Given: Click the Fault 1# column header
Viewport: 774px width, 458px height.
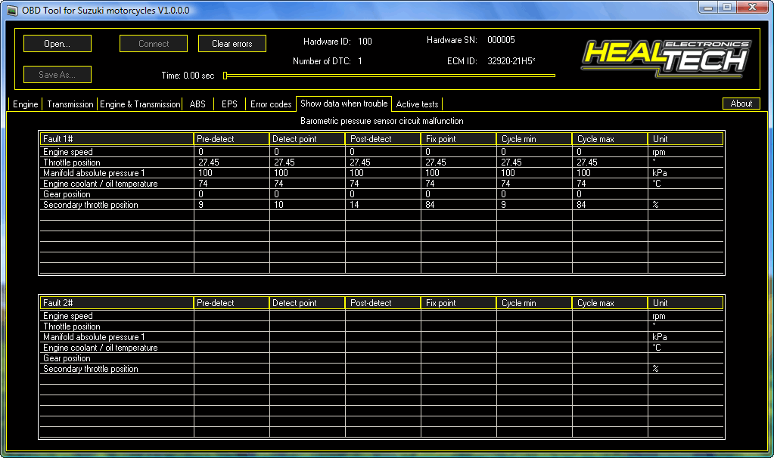Looking at the screenshot, I should click(x=117, y=139).
